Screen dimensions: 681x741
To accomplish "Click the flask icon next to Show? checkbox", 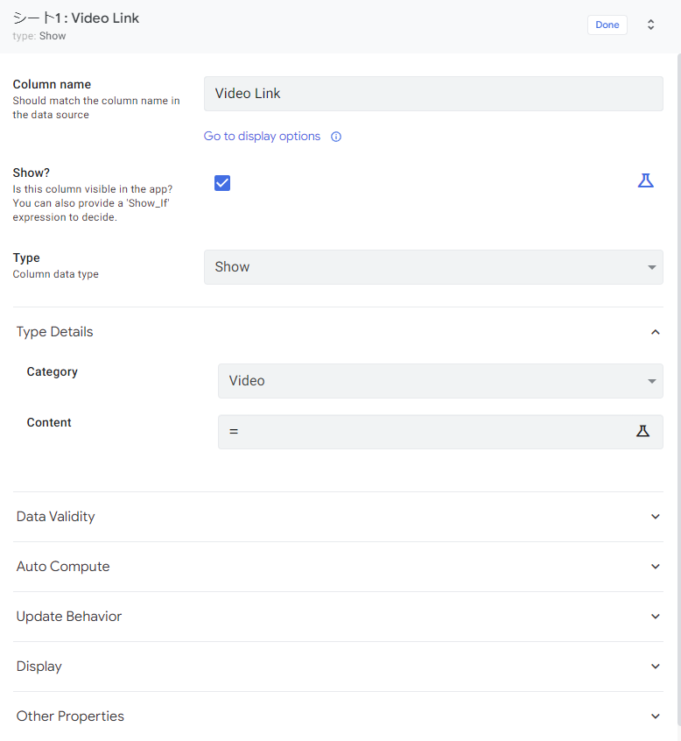I will coord(646,180).
